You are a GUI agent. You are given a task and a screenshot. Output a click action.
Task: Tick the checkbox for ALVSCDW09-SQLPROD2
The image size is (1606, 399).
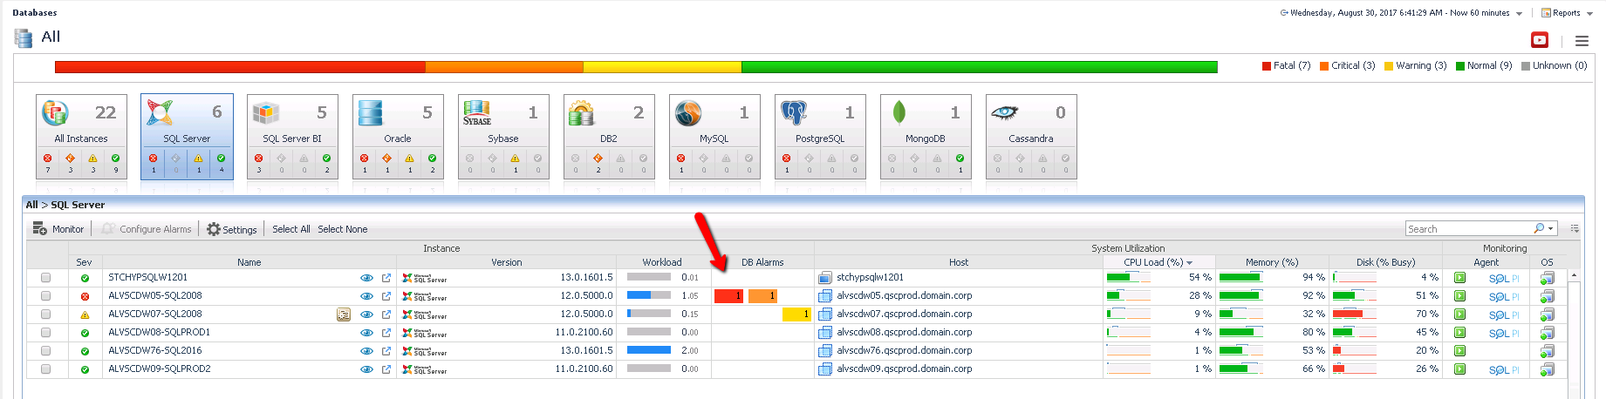click(45, 369)
